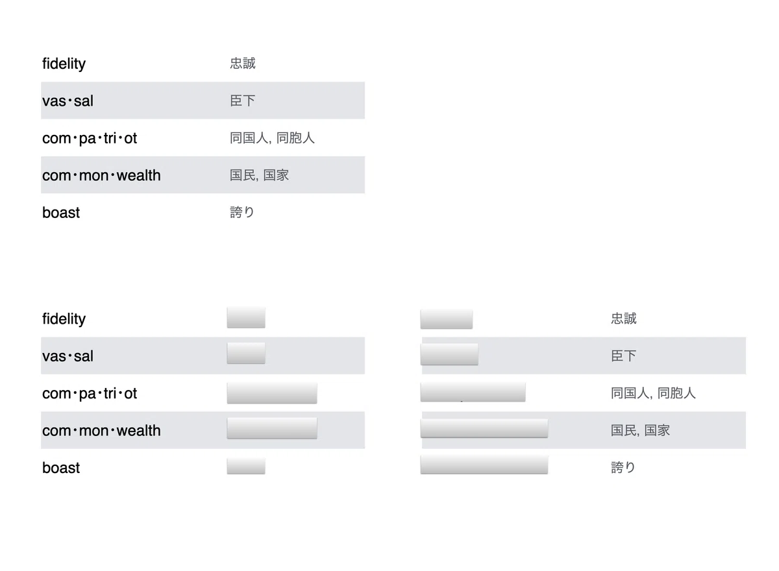Select vas·sal in the top table
The image size is (779, 571).
[68, 101]
